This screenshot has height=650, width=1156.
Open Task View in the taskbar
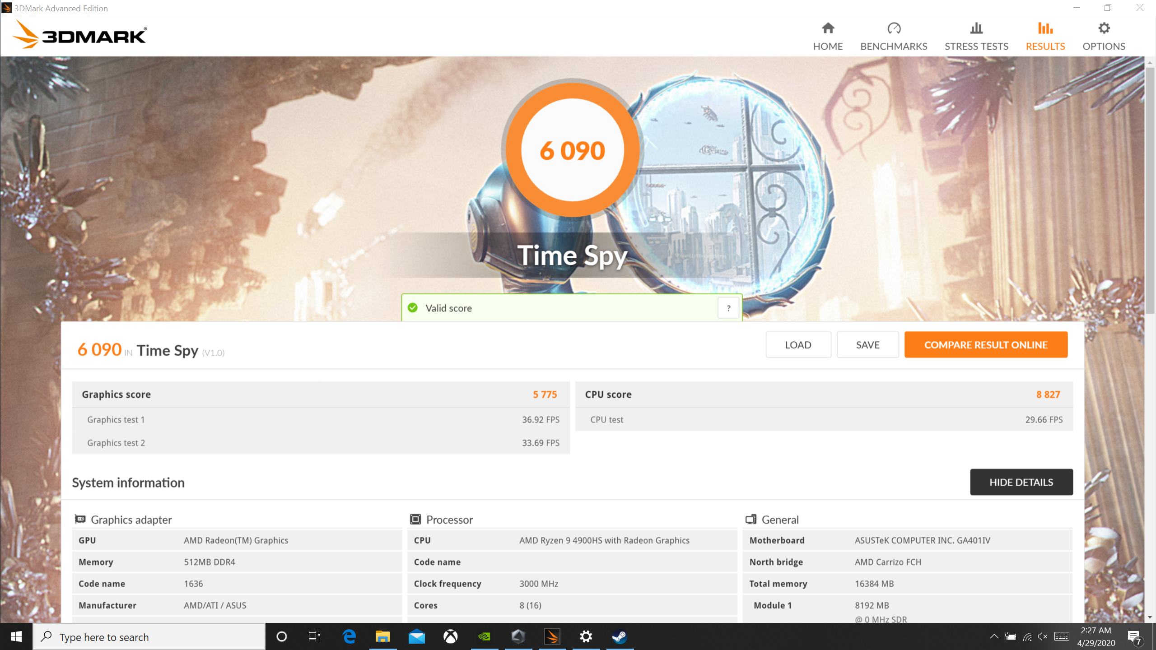[x=314, y=636]
